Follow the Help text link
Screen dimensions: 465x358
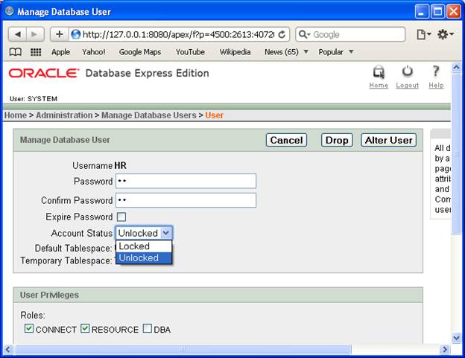coord(436,86)
